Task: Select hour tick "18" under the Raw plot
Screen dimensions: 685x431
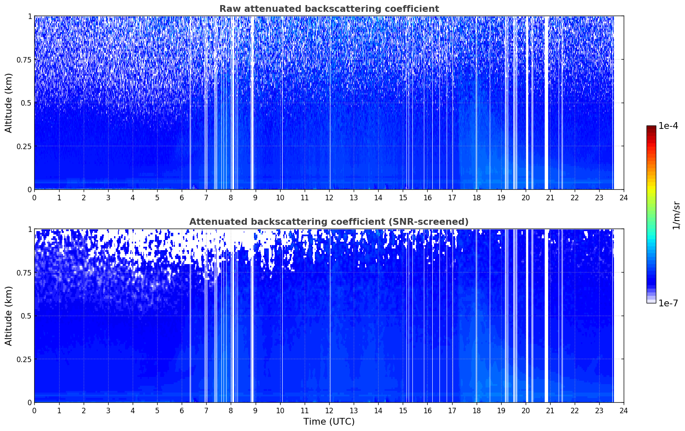Action: pyautogui.click(x=476, y=197)
